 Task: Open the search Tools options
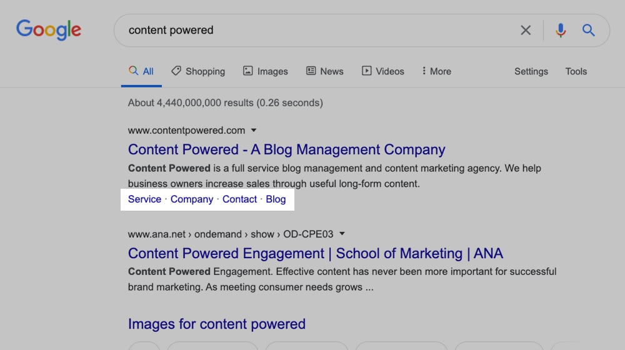(576, 71)
